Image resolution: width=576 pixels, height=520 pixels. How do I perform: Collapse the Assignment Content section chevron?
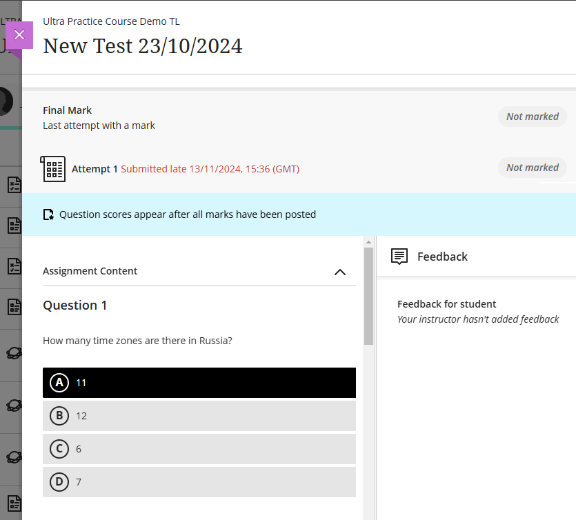339,272
